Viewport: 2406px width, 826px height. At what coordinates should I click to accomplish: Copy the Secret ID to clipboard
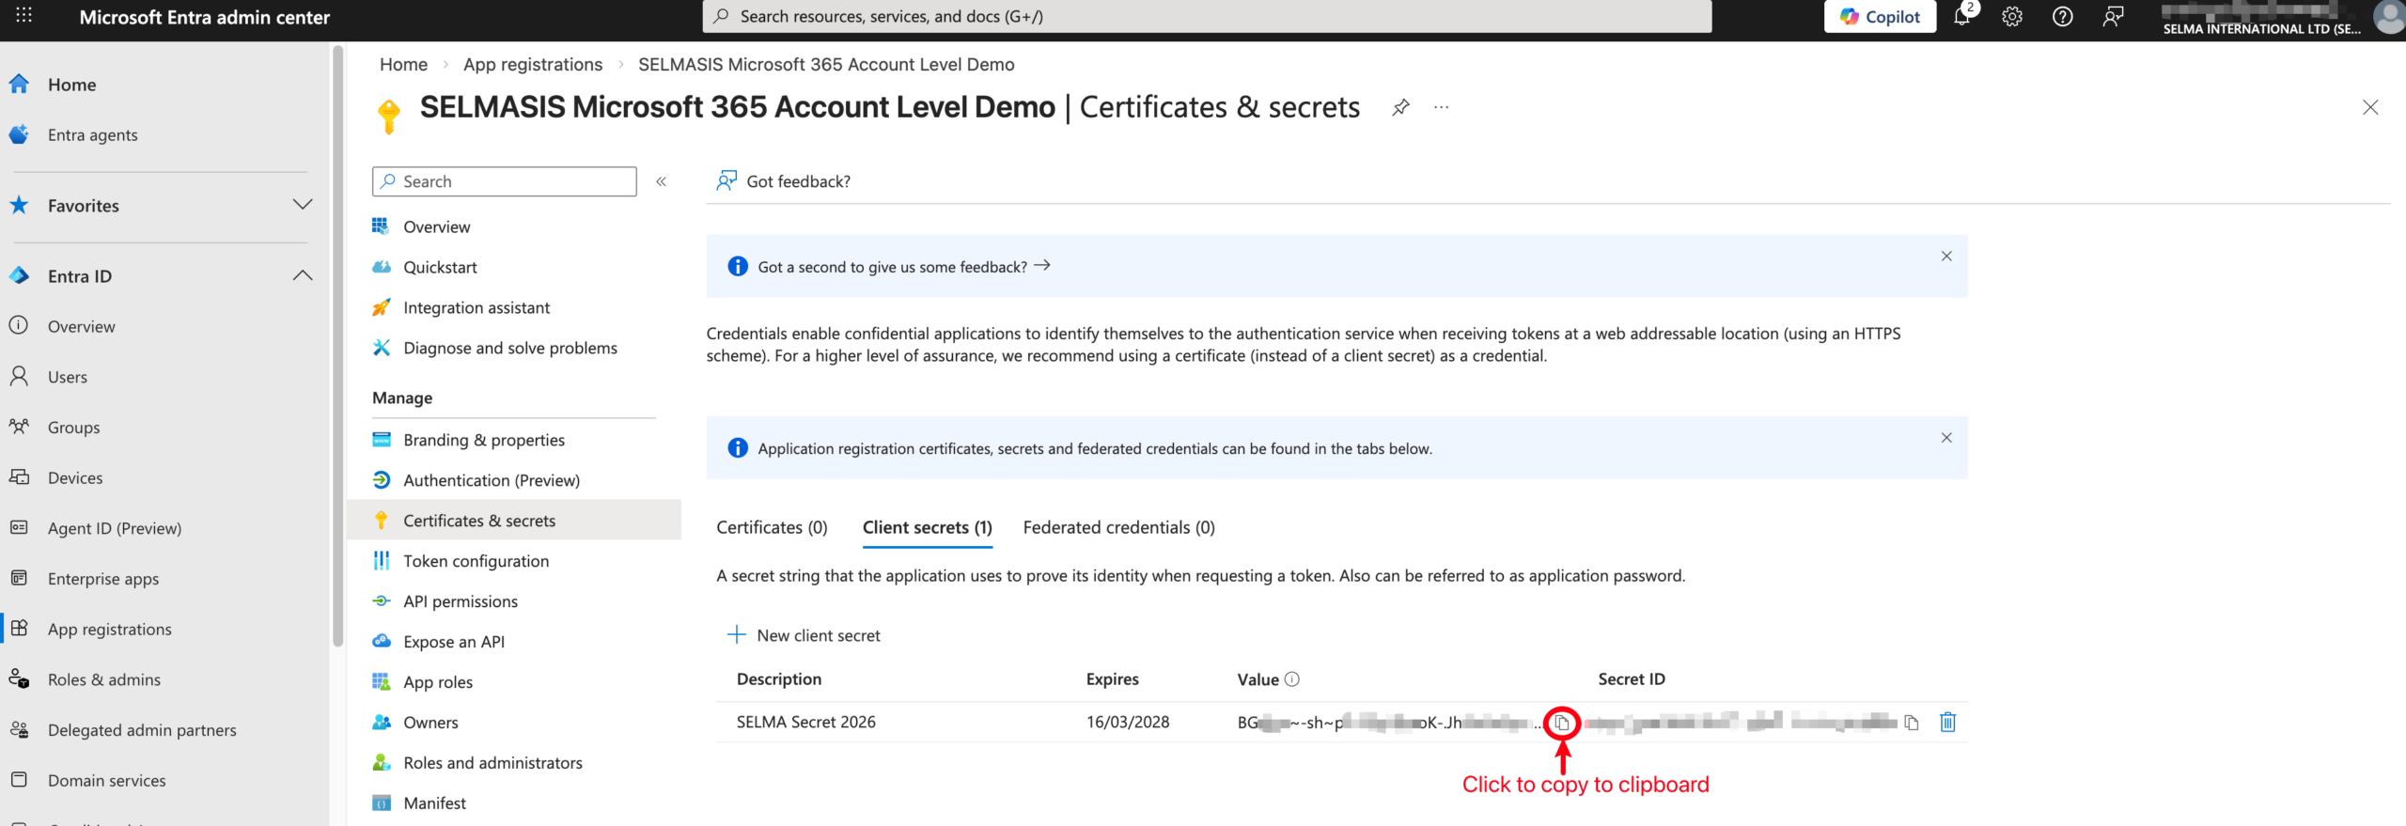pyautogui.click(x=1911, y=723)
